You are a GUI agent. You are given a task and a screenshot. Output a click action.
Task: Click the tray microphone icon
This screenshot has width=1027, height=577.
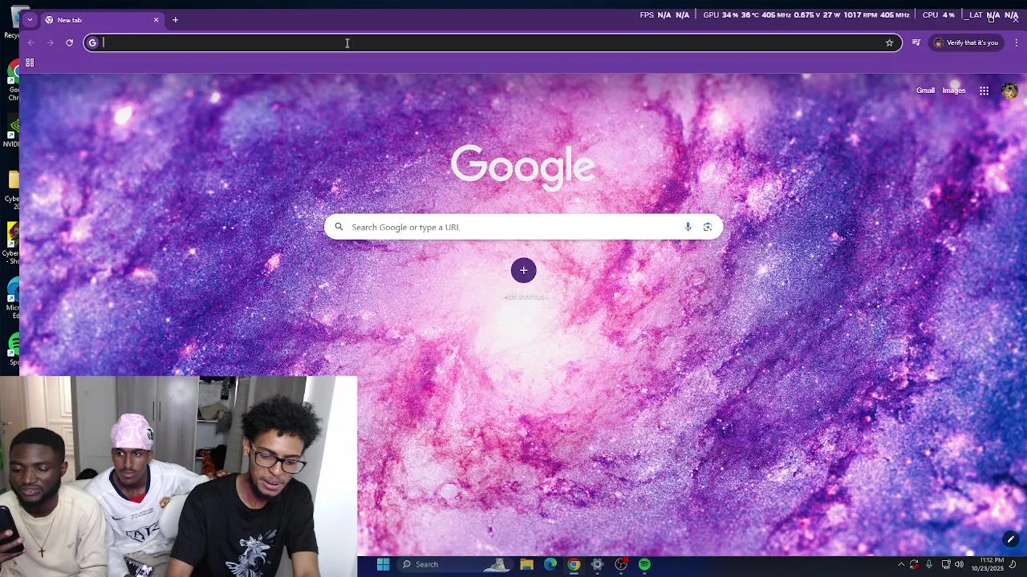coord(929,564)
